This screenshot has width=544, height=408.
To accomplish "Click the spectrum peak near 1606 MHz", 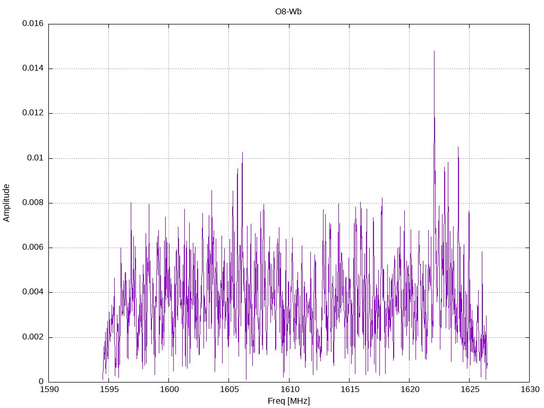I will tap(242, 152).
